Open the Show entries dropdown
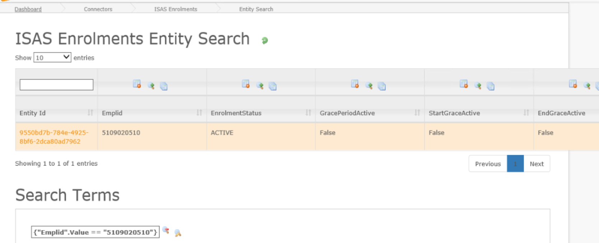Image resolution: width=599 pixels, height=243 pixels. pyautogui.click(x=52, y=57)
